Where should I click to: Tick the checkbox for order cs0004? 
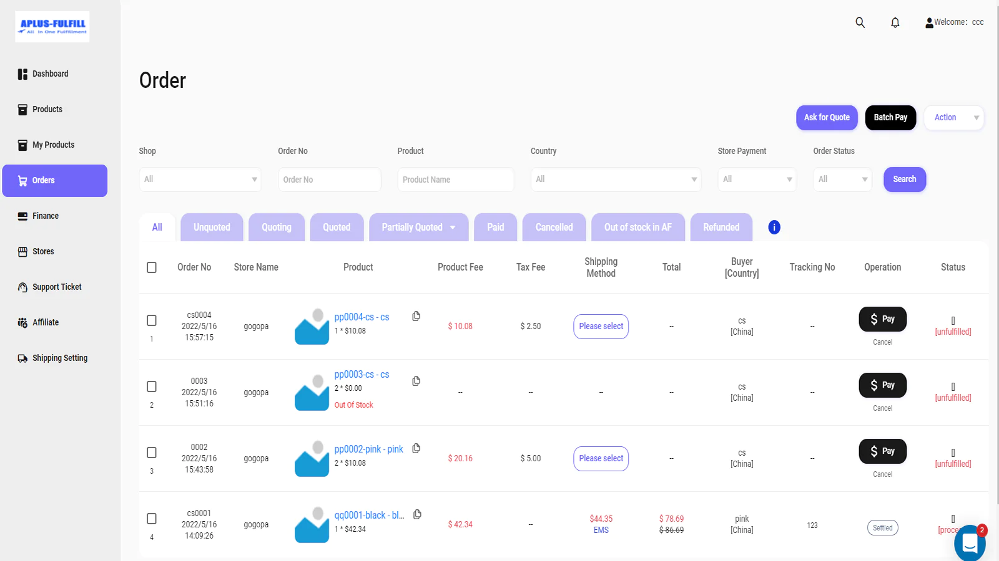tap(152, 320)
